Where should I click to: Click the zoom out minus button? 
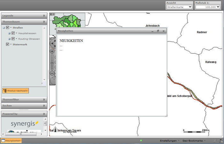tap(52, 73)
